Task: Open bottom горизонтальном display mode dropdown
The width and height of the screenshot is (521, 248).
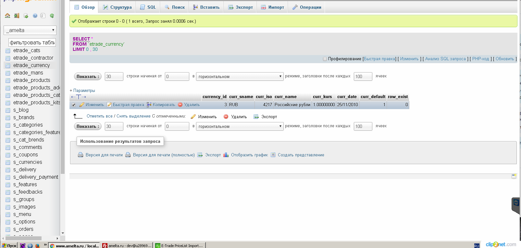Action: (240, 126)
